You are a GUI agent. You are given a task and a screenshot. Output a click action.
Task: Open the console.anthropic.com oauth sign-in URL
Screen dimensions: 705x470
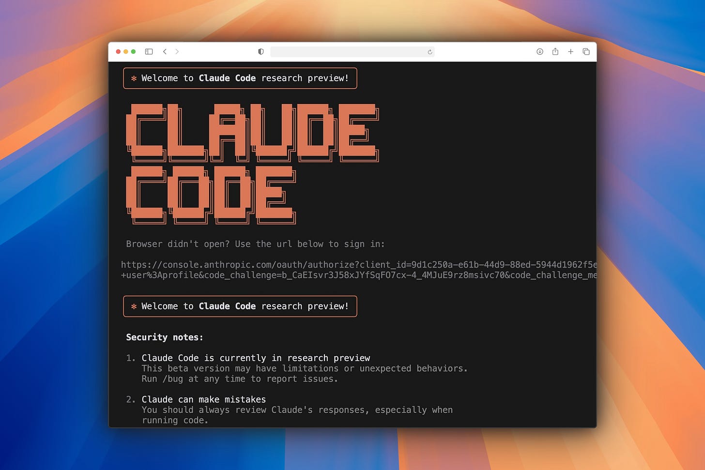coord(359,265)
